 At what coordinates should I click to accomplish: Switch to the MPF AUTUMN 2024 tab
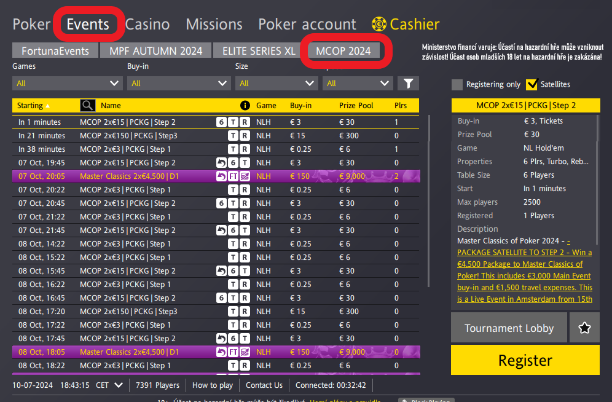tap(155, 50)
